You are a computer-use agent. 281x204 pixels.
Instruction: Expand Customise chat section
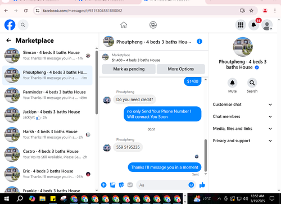(242, 105)
